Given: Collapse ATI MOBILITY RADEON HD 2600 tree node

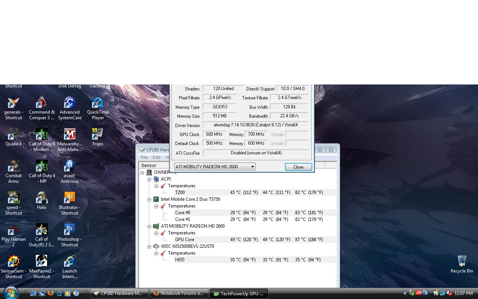Looking at the screenshot, I should point(149,226).
